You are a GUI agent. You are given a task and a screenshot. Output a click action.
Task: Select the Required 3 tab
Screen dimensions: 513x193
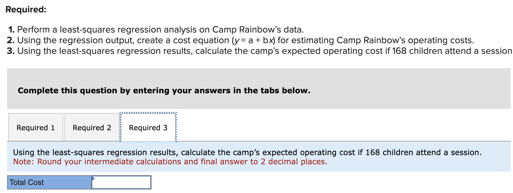click(x=148, y=127)
